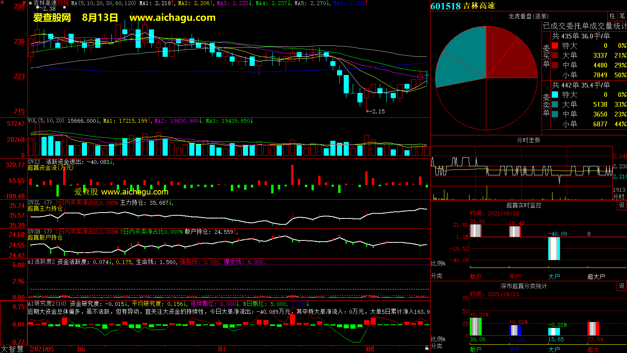Image resolution: width=627 pixels, height=353 pixels.
Task: Click the cyan 大户 bar showing -40.09
Action: pyautogui.click(x=554, y=249)
